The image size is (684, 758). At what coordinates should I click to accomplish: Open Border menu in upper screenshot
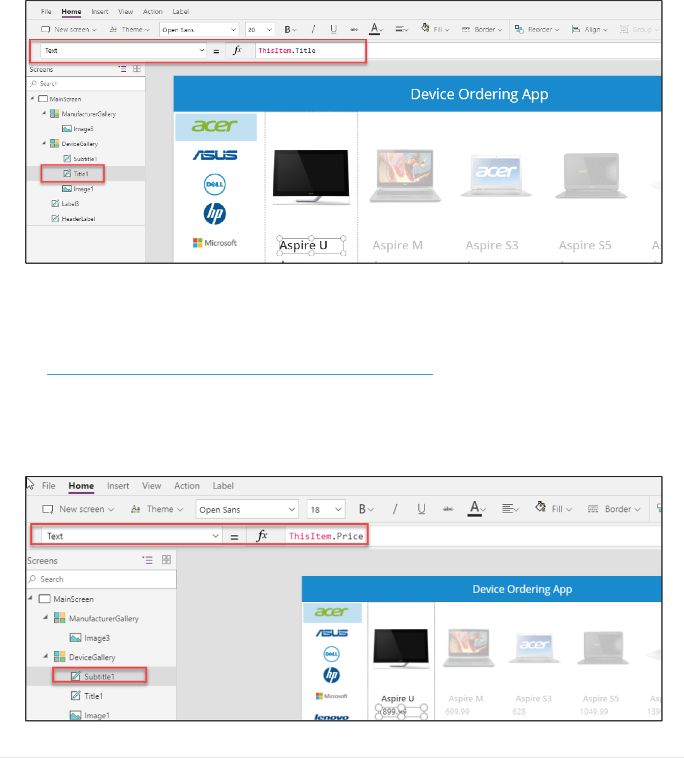click(482, 30)
